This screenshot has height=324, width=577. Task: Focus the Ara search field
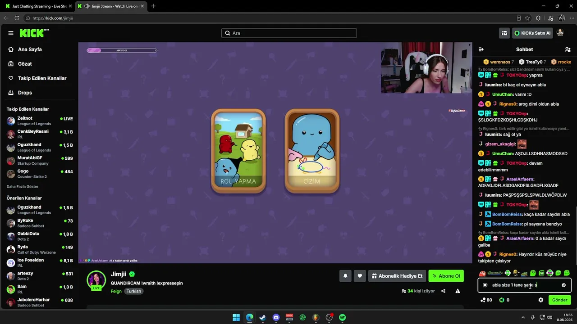289,33
